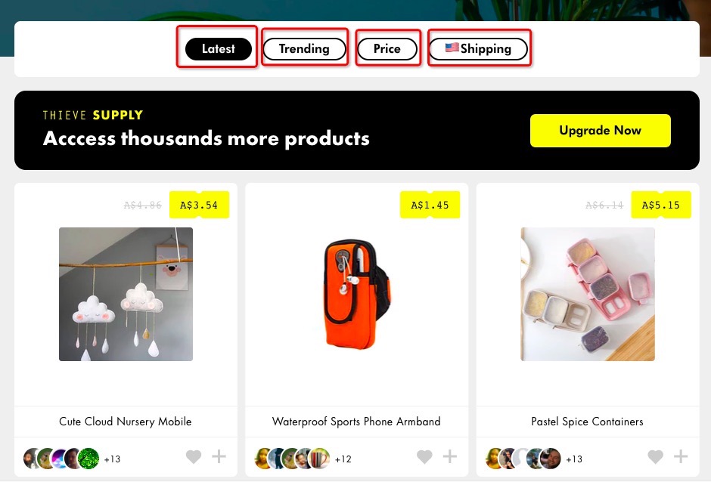711x482 pixels.
Task: Click the spice containers product photo
Action: [x=588, y=294]
